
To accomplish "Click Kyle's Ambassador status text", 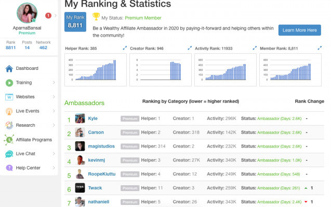I will pos(279,119).
